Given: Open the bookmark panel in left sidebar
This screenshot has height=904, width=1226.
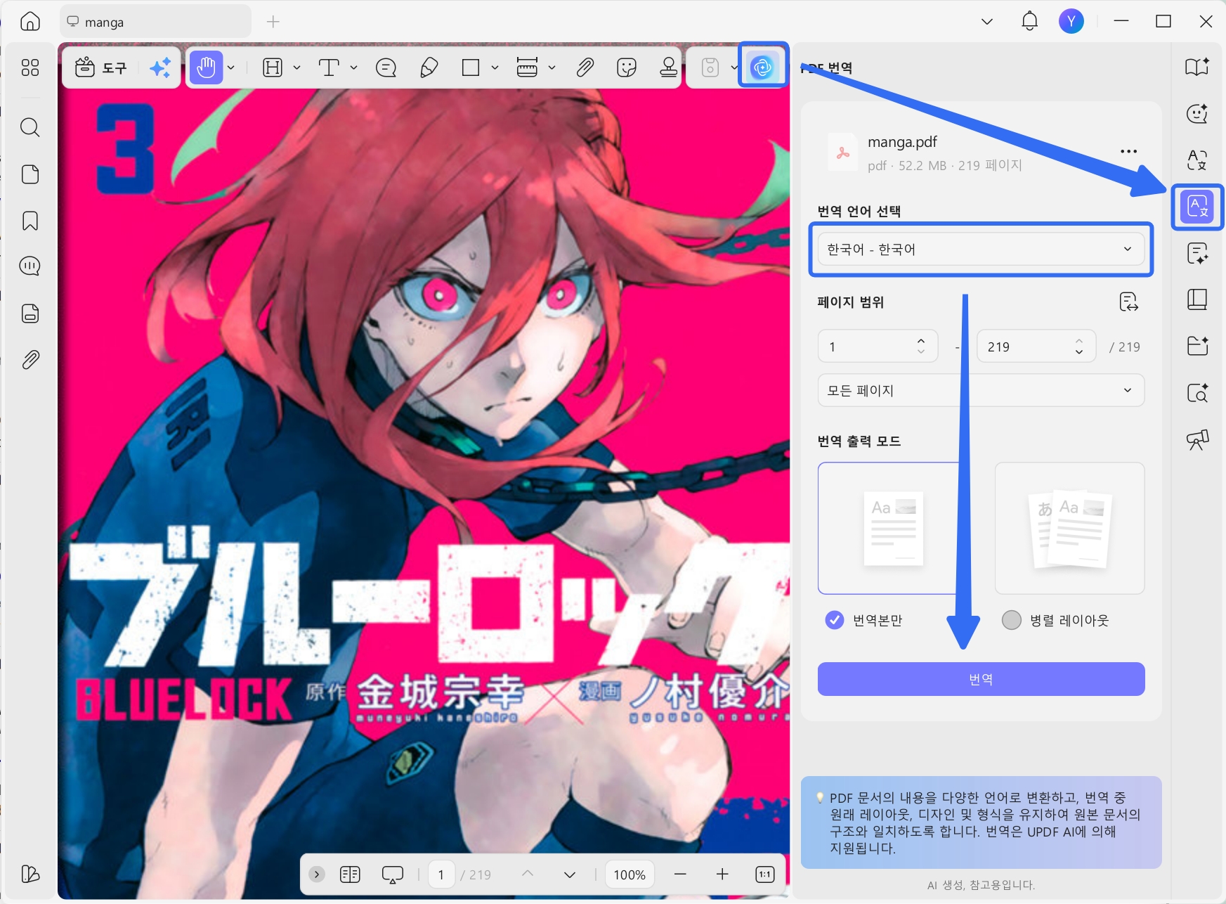Looking at the screenshot, I should pos(30,221).
